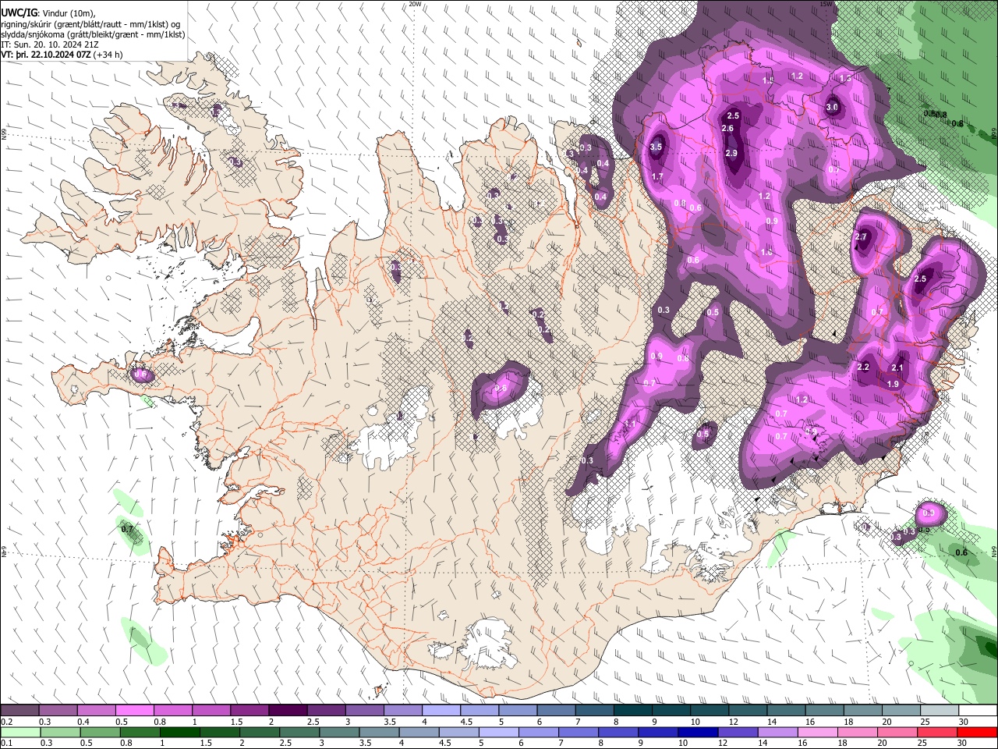The width and height of the screenshot is (998, 749).
Task: Click upper legend swatch between 20 and 25
Action: point(901,711)
